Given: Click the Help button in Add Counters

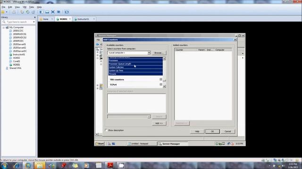Looking at the screenshot, I should pyautogui.click(x=197, y=131).
